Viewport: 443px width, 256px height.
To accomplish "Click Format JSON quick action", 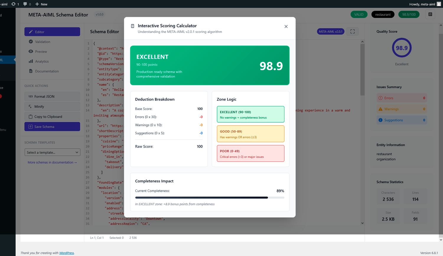I will tap(52, 96).
